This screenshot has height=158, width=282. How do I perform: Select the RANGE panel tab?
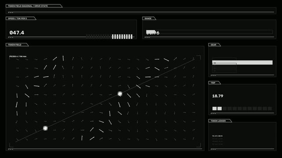coord(149,18)
